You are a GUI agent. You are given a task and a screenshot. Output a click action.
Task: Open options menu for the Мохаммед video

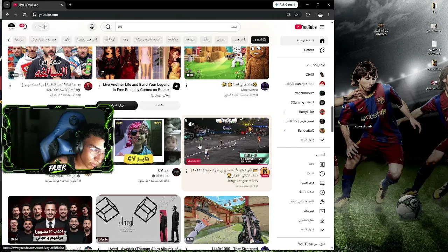click(186, 85)
